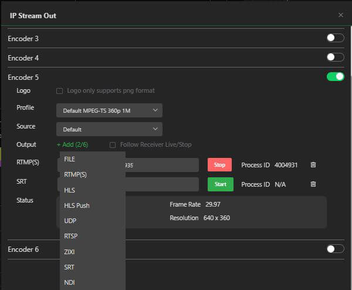This screenshot has width=352, height=290.
Task: Delete the RTMP(S) output with trash icon
Action: (x=313, y=165)
